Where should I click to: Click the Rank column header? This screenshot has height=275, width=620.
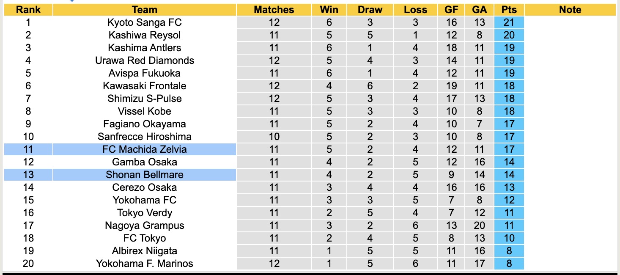coord(28,10)
